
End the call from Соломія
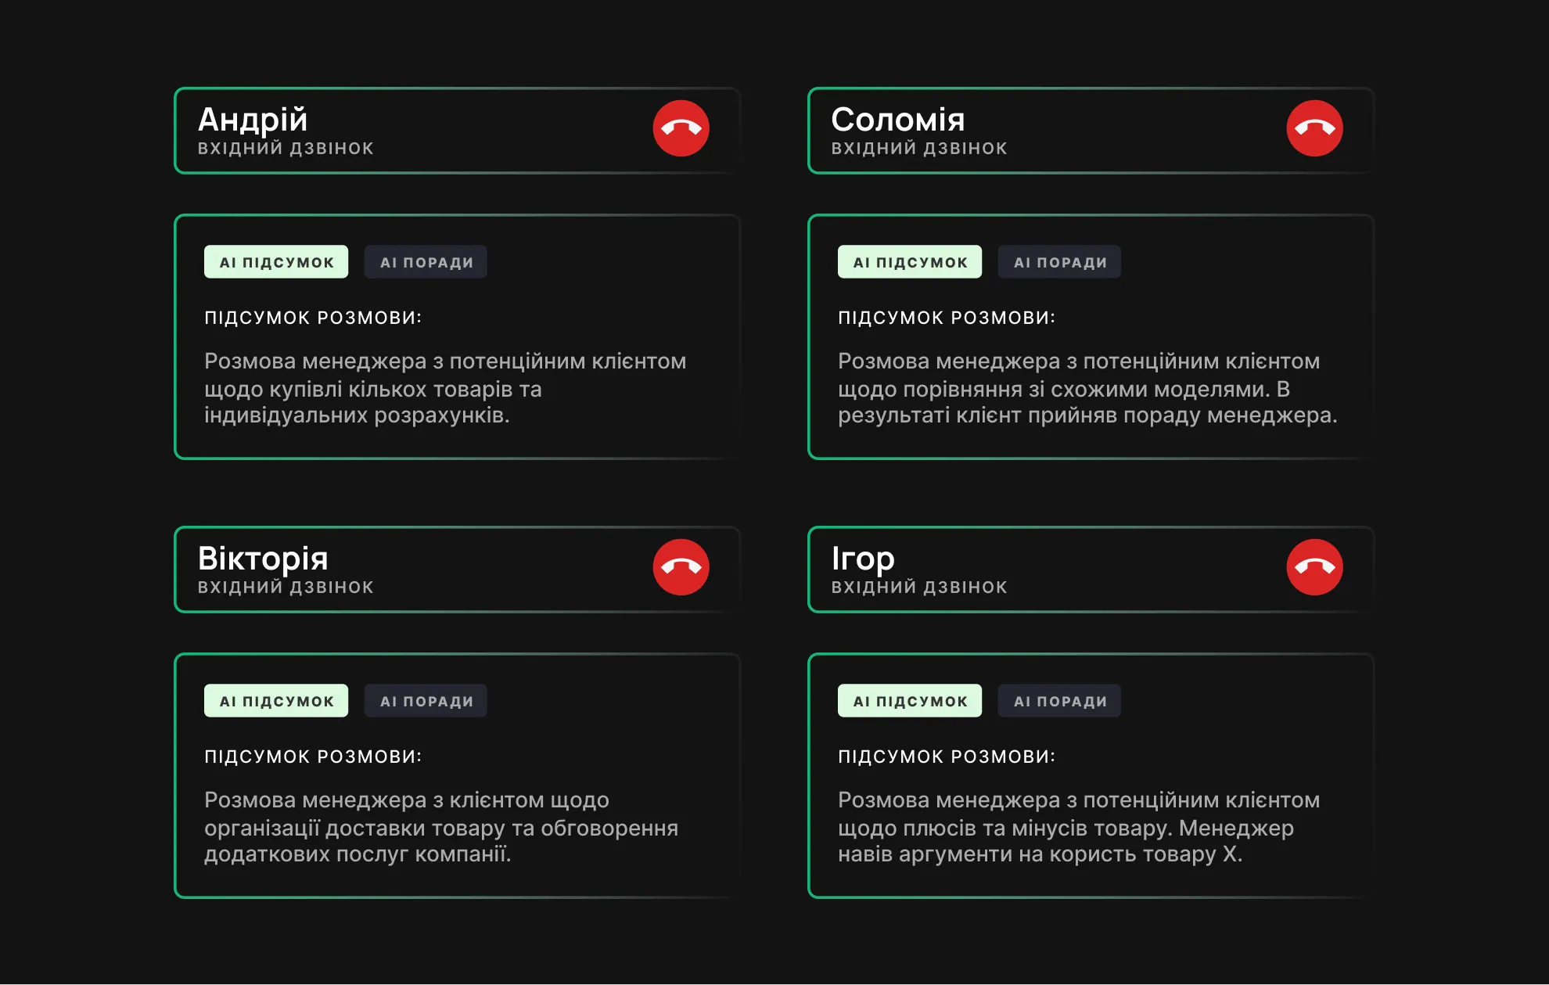point(1314,128)
